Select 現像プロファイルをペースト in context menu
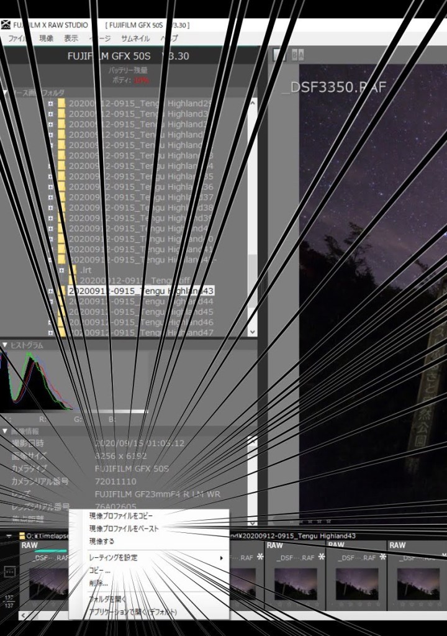The width and height of the screenshot is (447, 636). (124, 529)
